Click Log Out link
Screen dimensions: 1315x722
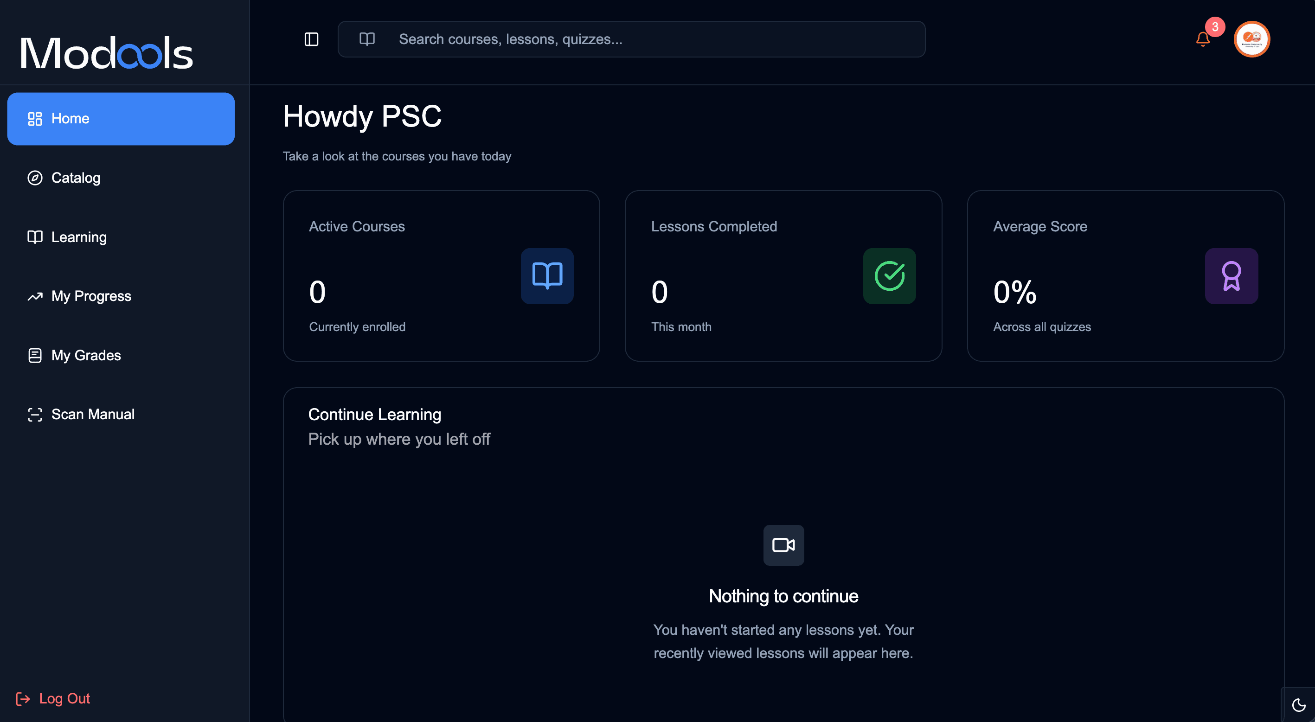pyautogui.click(x=53, y=698)
